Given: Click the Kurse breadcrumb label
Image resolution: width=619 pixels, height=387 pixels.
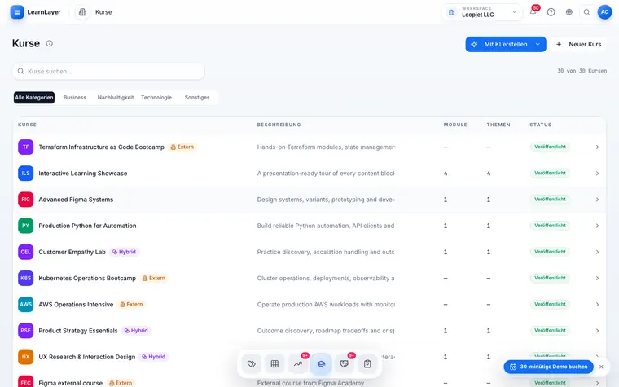Looking at the screenshot, I should [x=103, y=12].
